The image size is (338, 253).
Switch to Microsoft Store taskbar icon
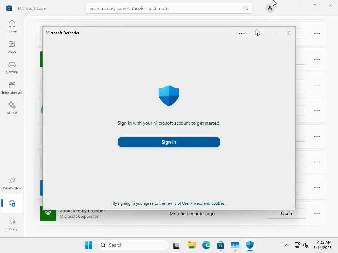(220, 245)
